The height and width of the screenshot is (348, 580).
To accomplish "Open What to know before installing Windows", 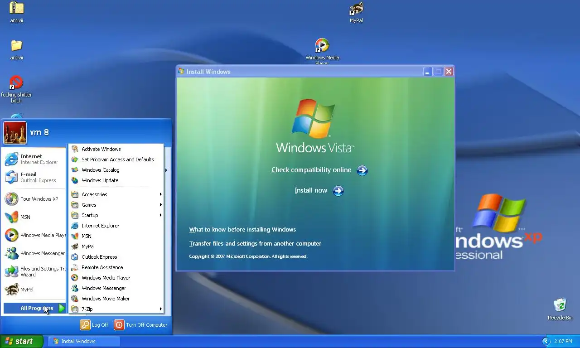I will (242, 230).
